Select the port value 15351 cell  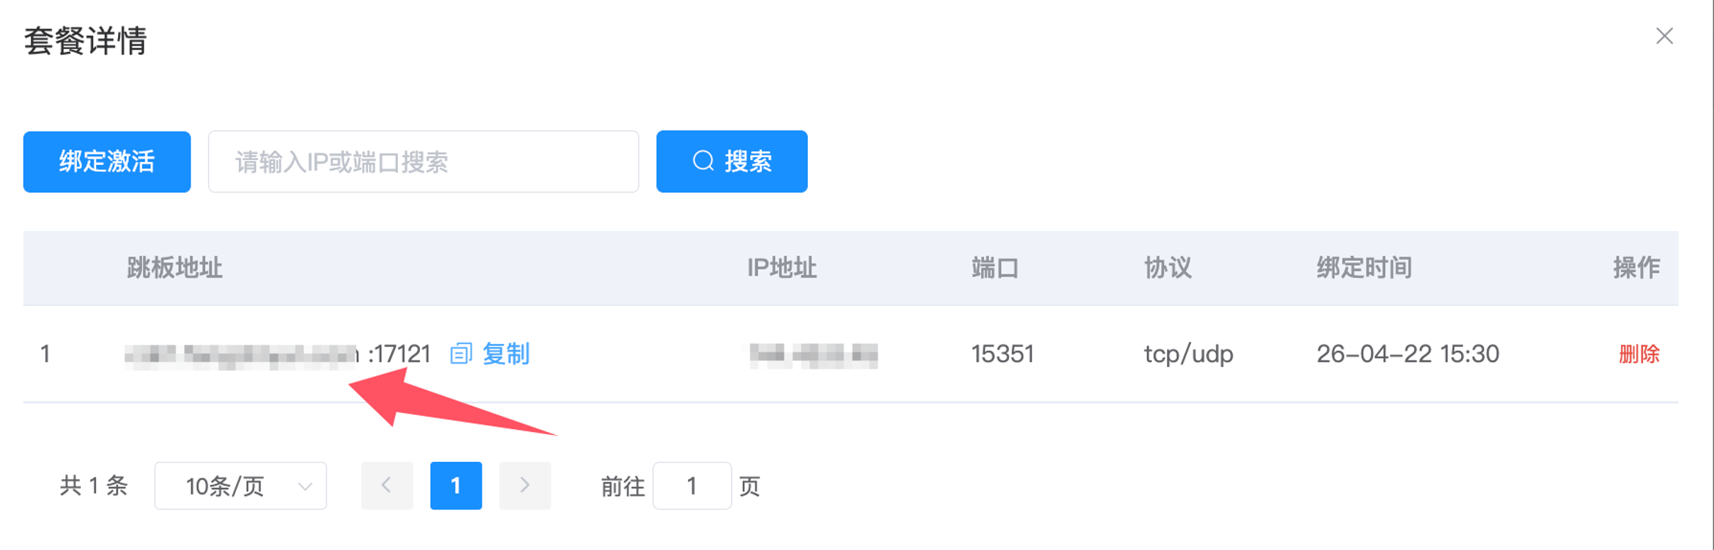1002,354
